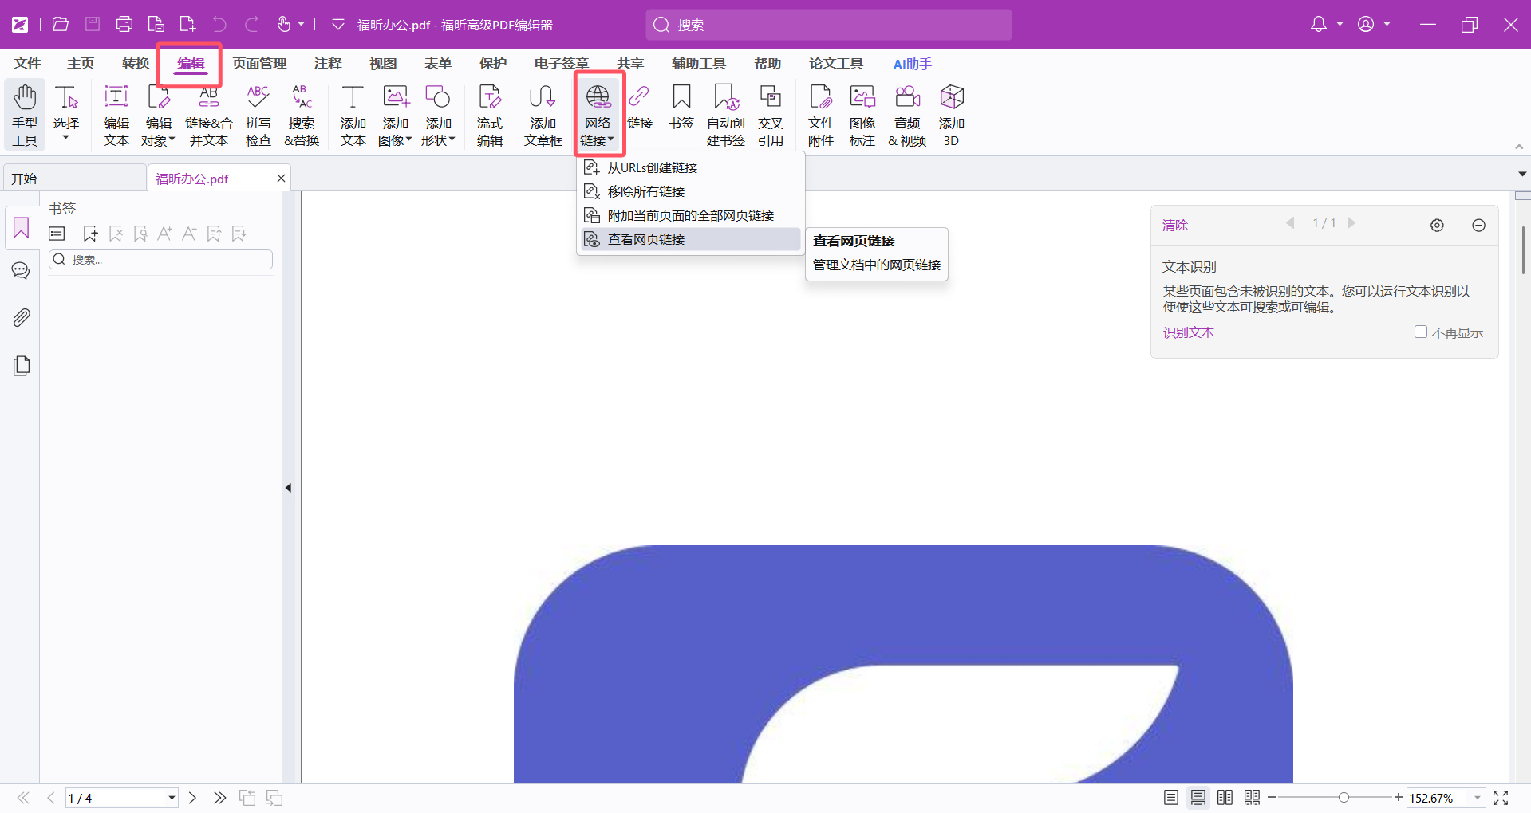1531x813 pixels.
Task: Select the Hand tool (手型工具)
Action: pos(25,116)
